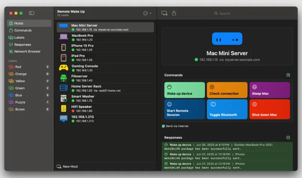Select the Smart Washer host name
The width and height of the screenshot is (302, 178).
pyautogui.click(x=83, y=97)
